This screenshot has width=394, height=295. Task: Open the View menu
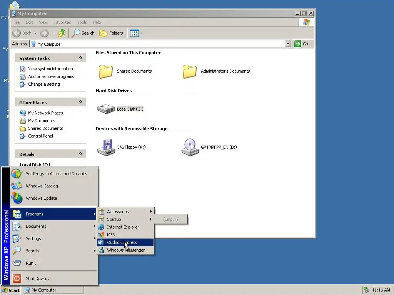pos(43,22)
